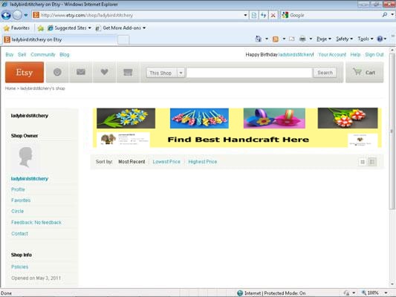Click the Etsy Search button
The image size is (396, 297).
click(x=325, y=73)
